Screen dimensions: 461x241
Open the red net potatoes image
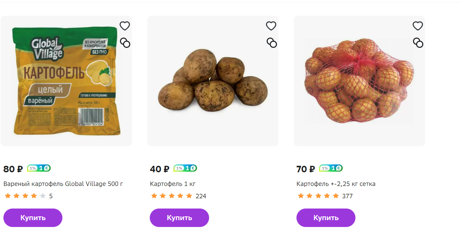359,81
